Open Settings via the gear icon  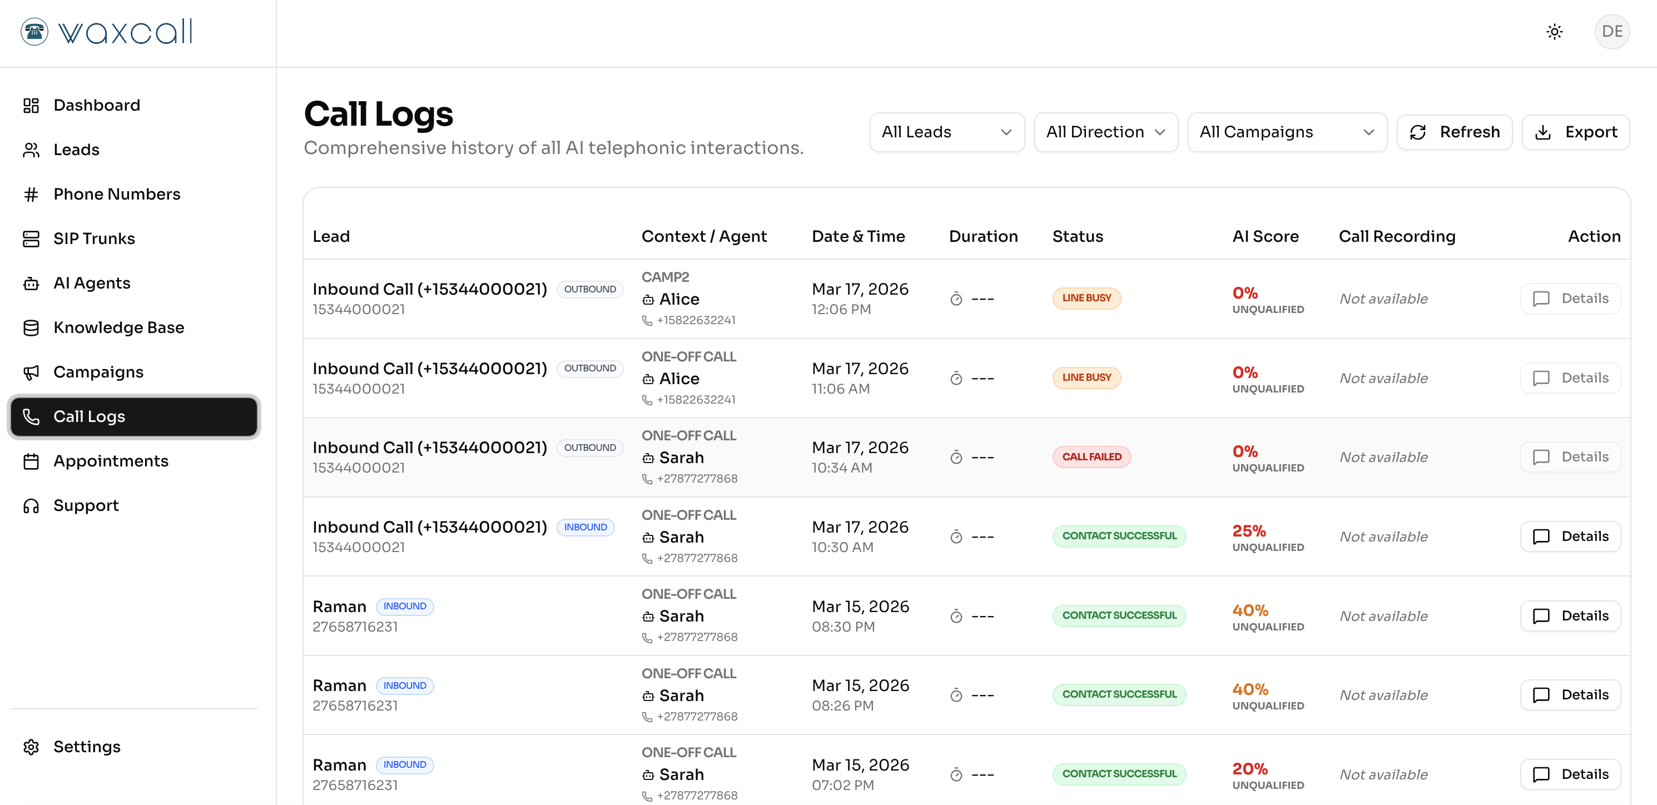coord(31,747)
